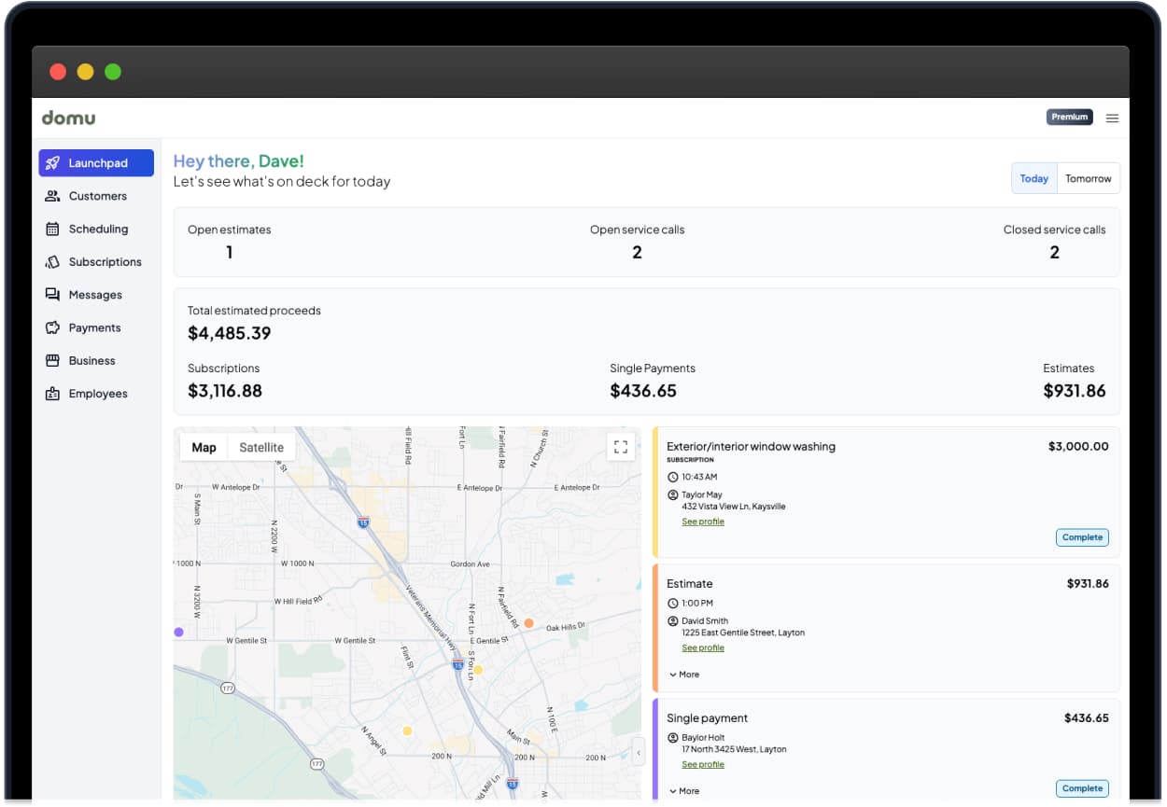1167x807 pixels.
Task: Click Complete on window washing job
Action: tap(1082, 537)
